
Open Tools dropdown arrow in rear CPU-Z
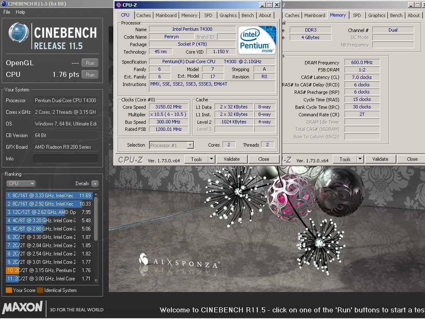[x=360, y=159]
